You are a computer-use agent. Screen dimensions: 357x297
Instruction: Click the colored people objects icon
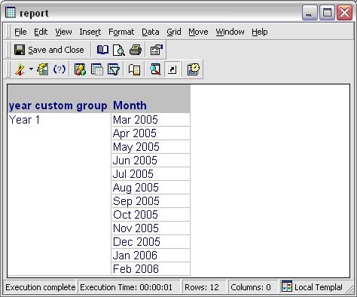(x=80, y=69)
